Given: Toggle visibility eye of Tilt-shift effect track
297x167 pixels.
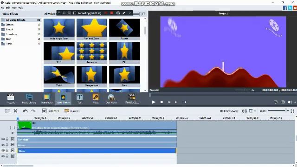Looking at the screenshot, I should (3, 139).
